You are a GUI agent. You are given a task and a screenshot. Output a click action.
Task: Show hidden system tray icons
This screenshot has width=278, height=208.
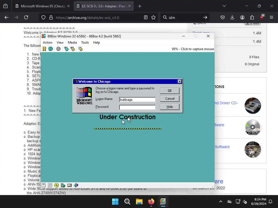pos(221,201)
